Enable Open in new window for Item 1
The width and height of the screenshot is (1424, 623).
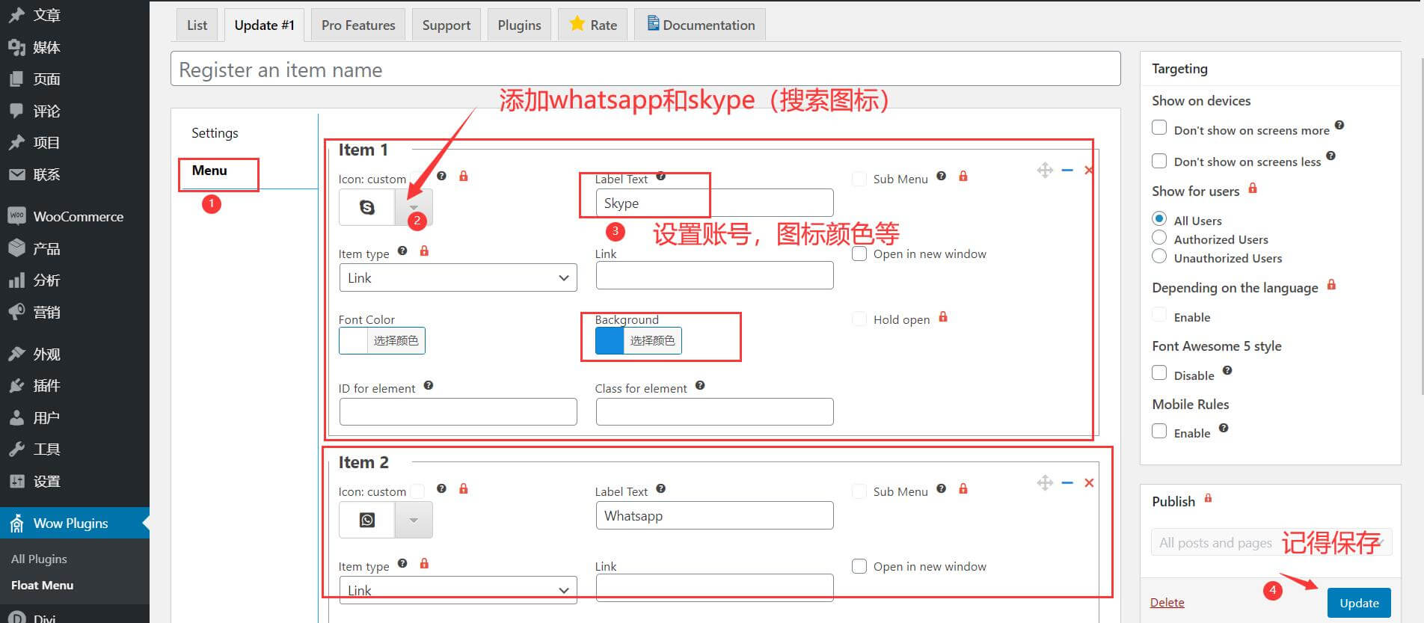pos(859,254)
